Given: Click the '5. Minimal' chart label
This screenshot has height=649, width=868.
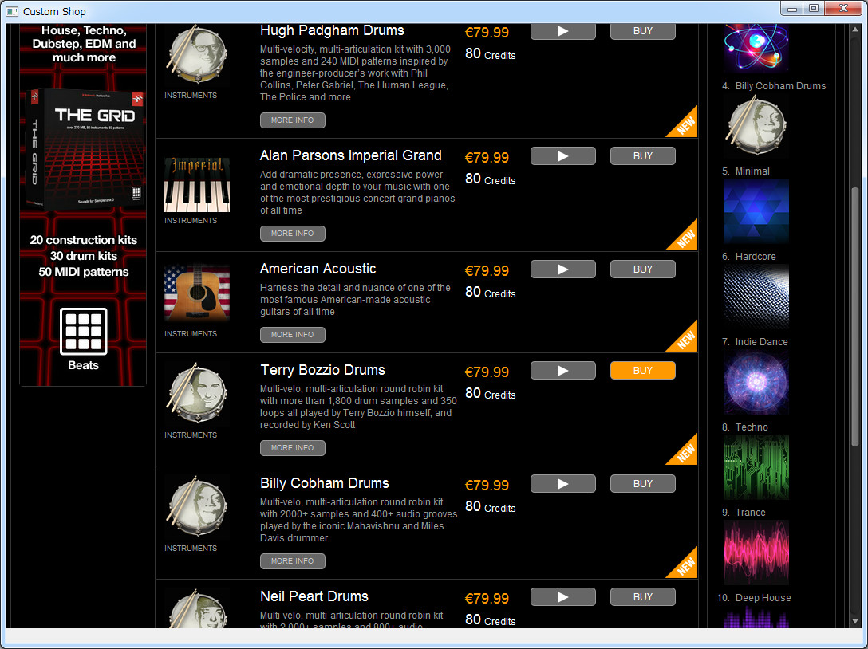Looking at the screenshot, I should click(746, 171).
